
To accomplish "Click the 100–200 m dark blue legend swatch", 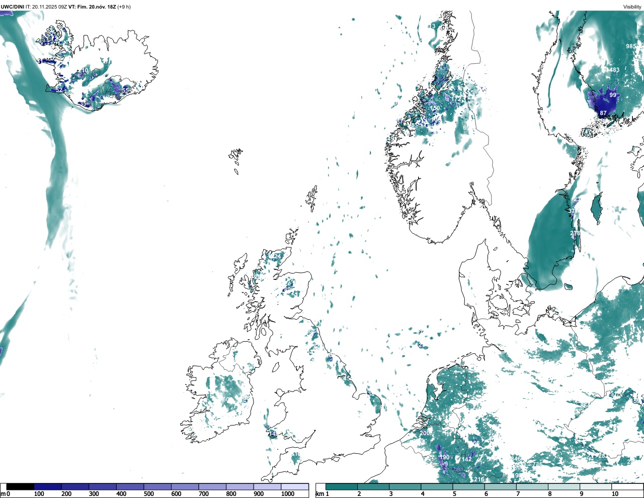I will (48, 486).
